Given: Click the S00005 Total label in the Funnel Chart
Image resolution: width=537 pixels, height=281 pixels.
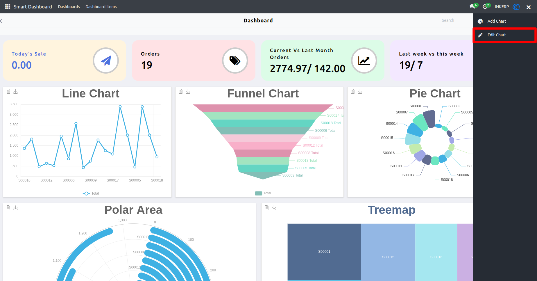Looking at the screenshot, I should tap(305, 168).
